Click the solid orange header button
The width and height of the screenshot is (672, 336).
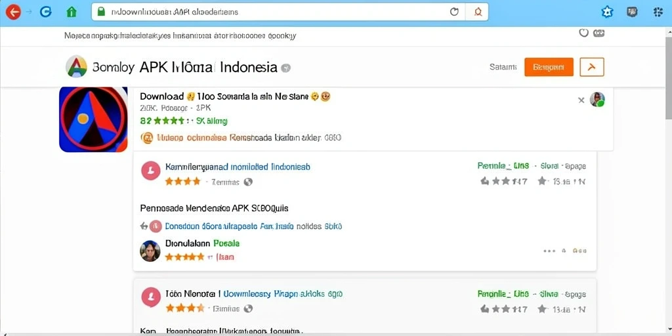pos(549,67)
